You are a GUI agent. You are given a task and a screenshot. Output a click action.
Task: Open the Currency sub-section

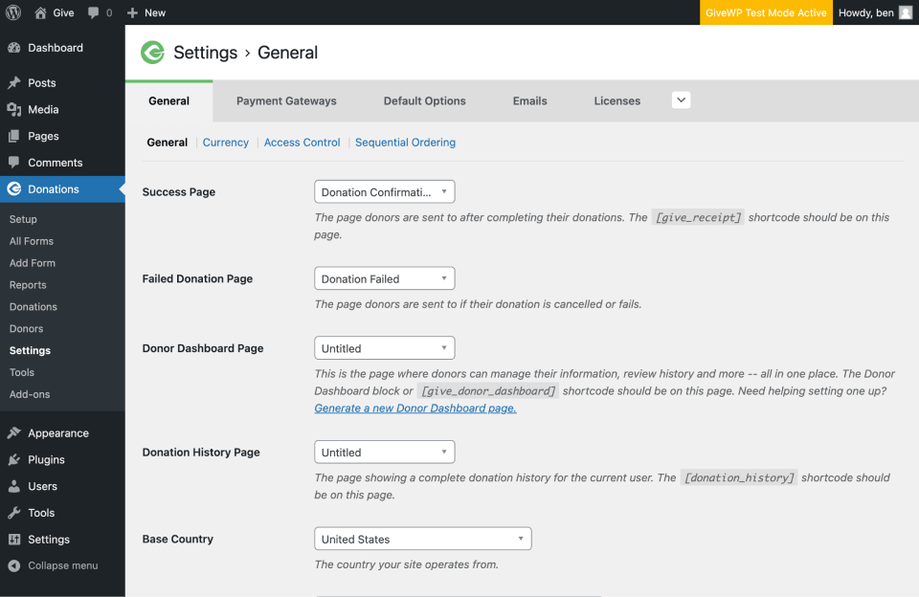tap(226, 143)
